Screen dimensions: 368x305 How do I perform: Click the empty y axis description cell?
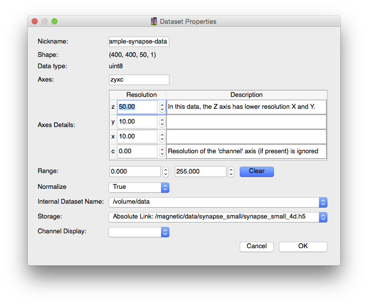(x=247, y=122)
